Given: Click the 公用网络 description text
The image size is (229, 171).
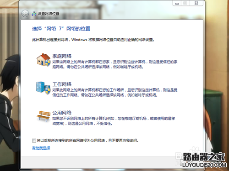Looking at the screenshot, I should [114, 121].
